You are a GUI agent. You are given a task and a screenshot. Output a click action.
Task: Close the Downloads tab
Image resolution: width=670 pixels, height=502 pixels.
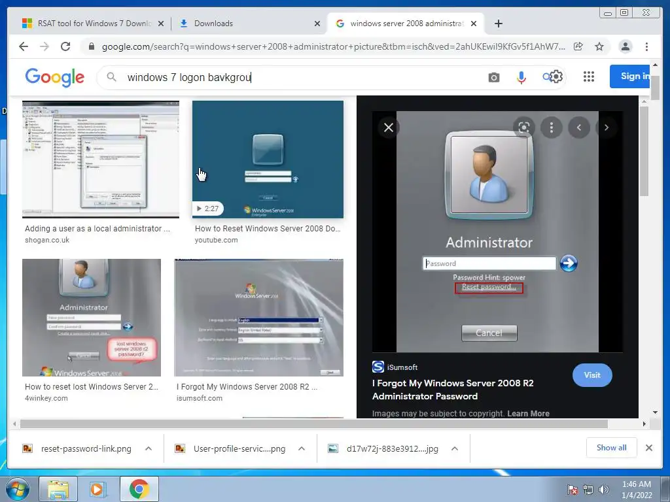point(317,24)
